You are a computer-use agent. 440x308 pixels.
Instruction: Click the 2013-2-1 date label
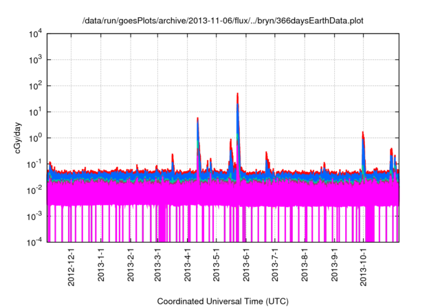(131, 265)
